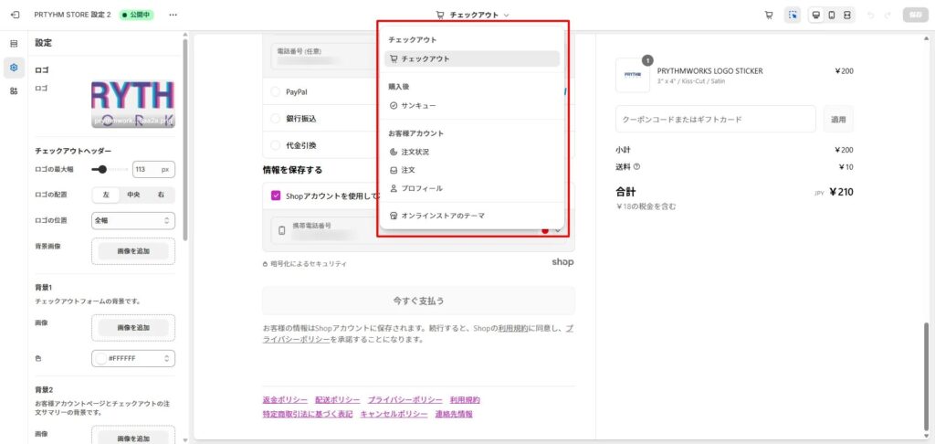This screenshot has width=935, height=444.
Task: Select the 銀行振込 payment radio button
Action: (x=275, y=119)
